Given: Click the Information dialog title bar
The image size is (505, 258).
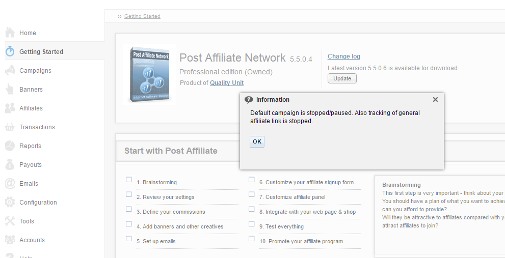Looking at the screenshot, I should tap(342, 100).
